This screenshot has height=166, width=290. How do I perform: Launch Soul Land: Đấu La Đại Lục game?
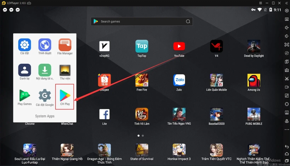coord(30,150)
